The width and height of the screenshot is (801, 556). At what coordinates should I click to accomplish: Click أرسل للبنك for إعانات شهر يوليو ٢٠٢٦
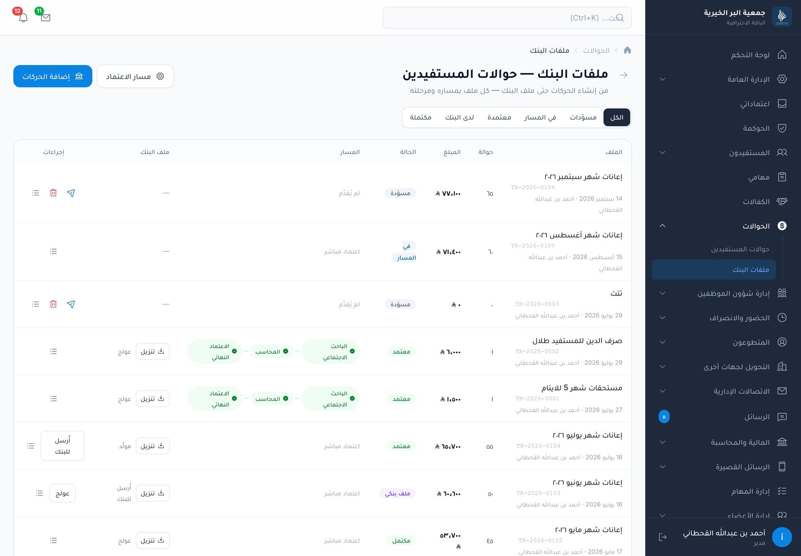tap(62, 446)
